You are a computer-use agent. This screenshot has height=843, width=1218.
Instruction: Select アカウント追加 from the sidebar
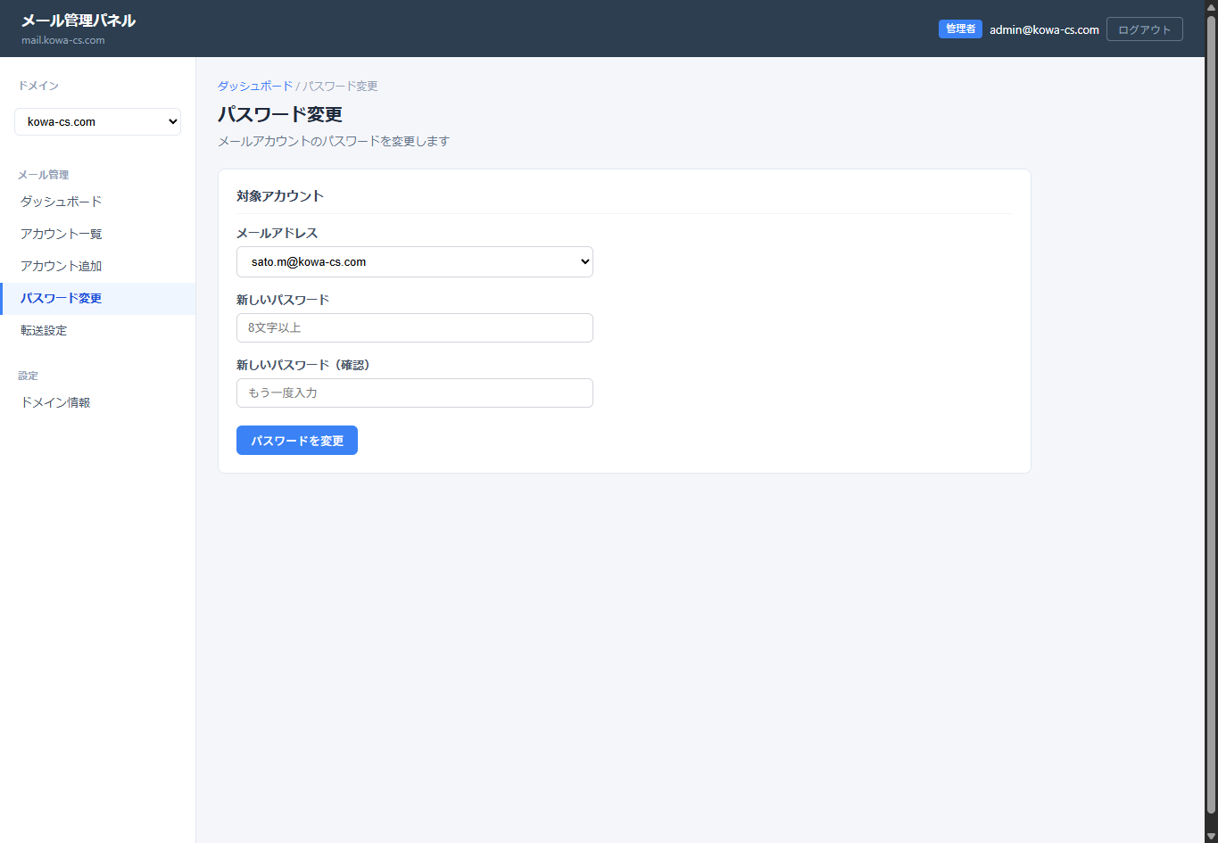tap(62, 266)
